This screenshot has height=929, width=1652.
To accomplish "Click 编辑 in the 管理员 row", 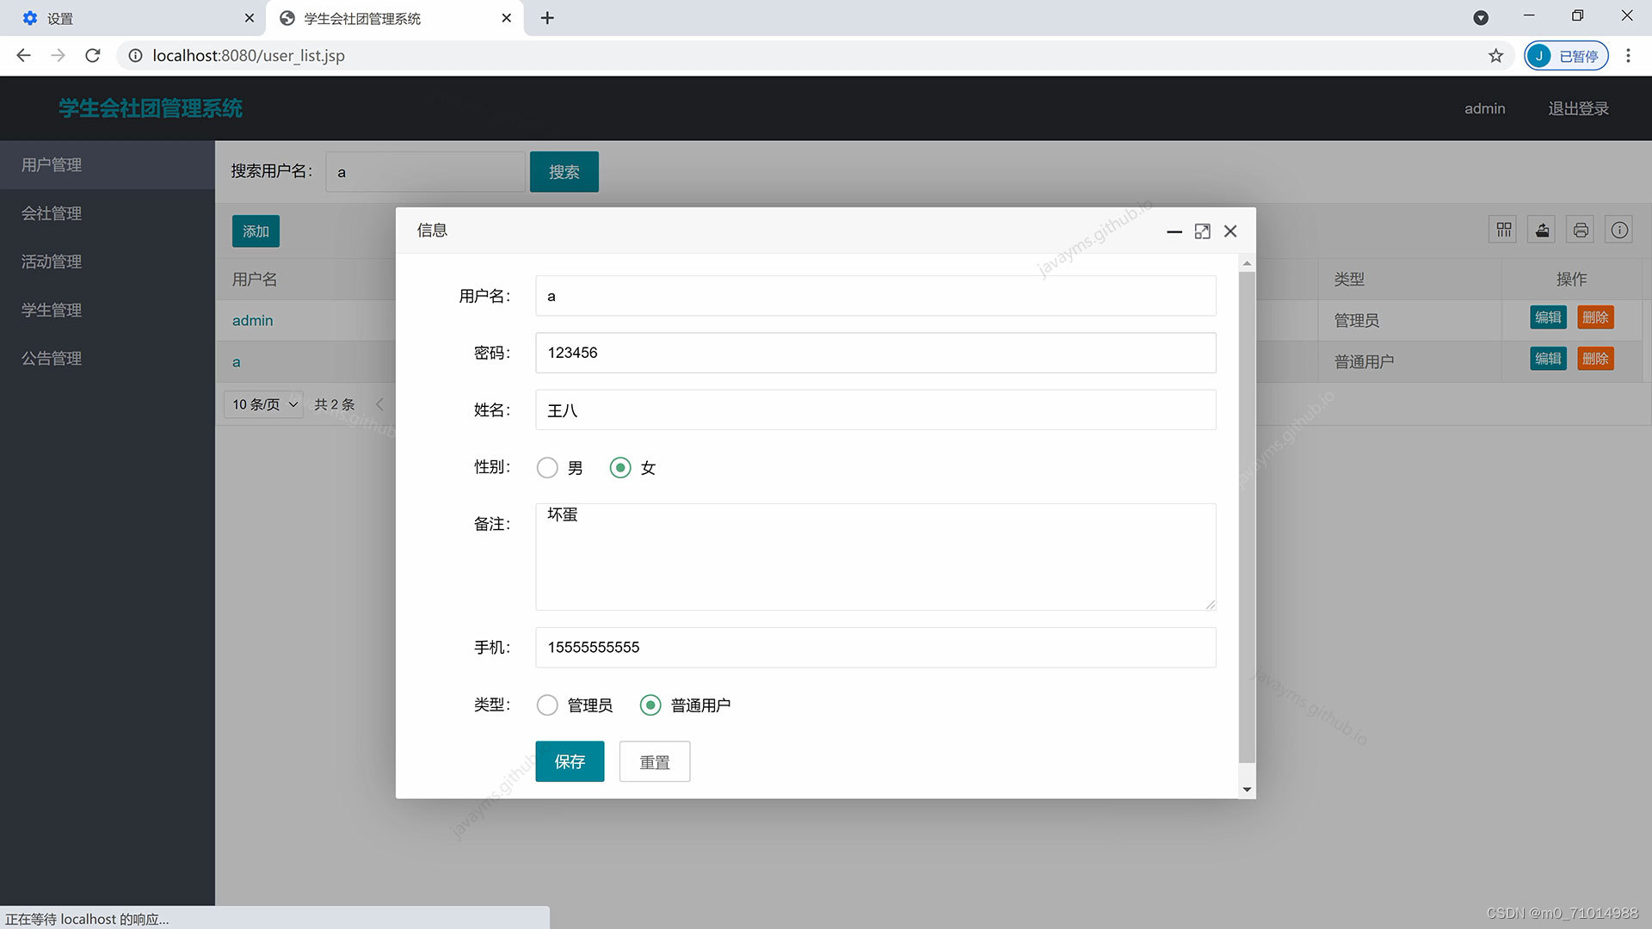I will tap(1548, 317).
